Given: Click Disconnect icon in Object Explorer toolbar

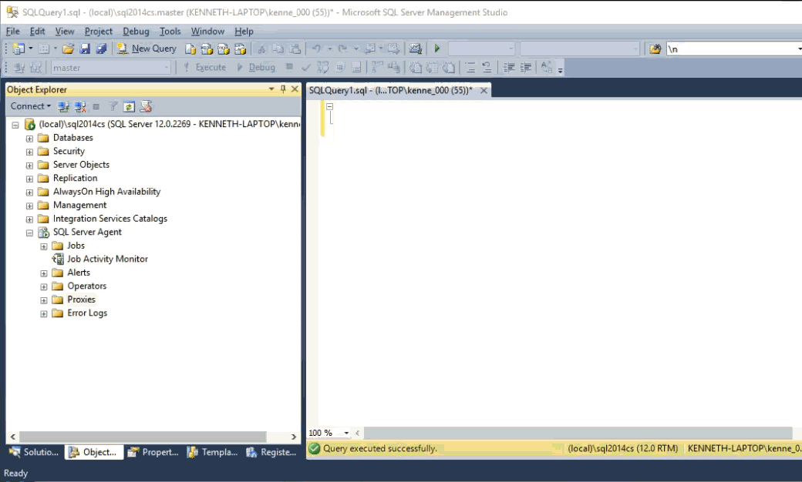Looking at the screenshot, I should (x=79, y=106).
